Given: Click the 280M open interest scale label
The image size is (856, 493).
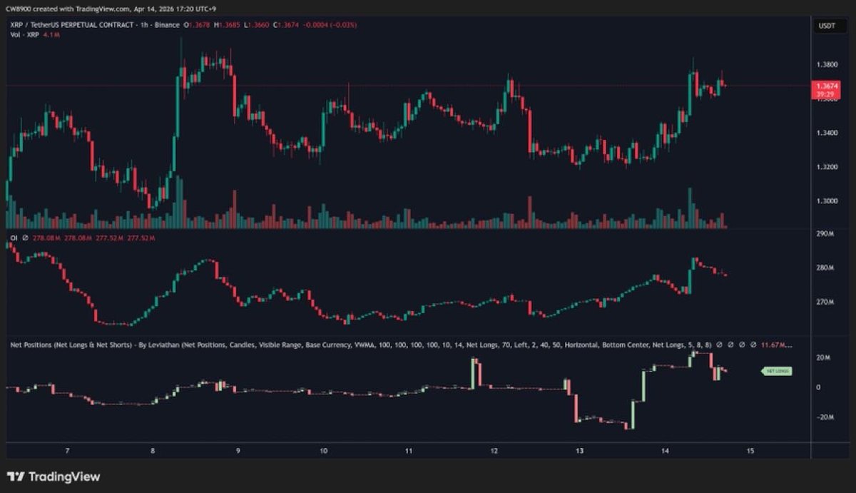Looking at the screenshot, I should [825, 268].
